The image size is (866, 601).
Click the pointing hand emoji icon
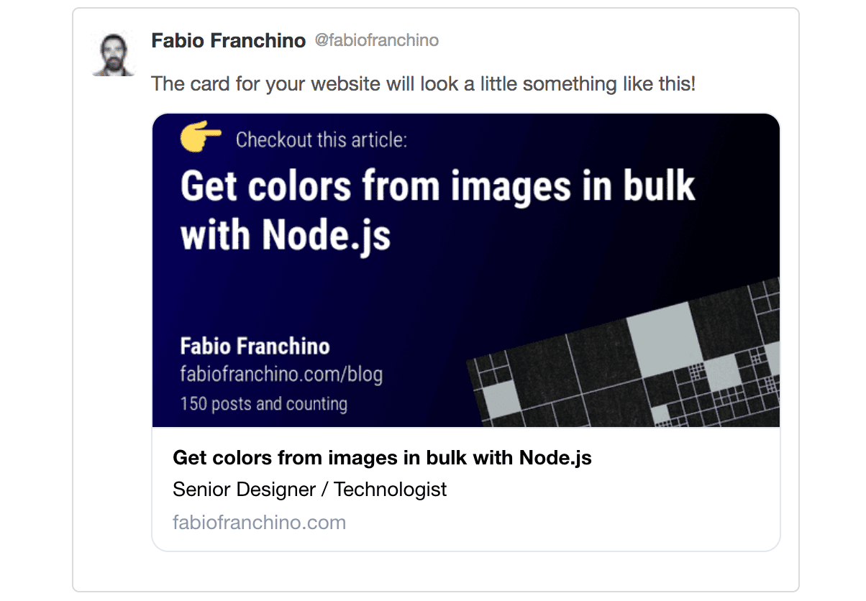click(201, 137)
